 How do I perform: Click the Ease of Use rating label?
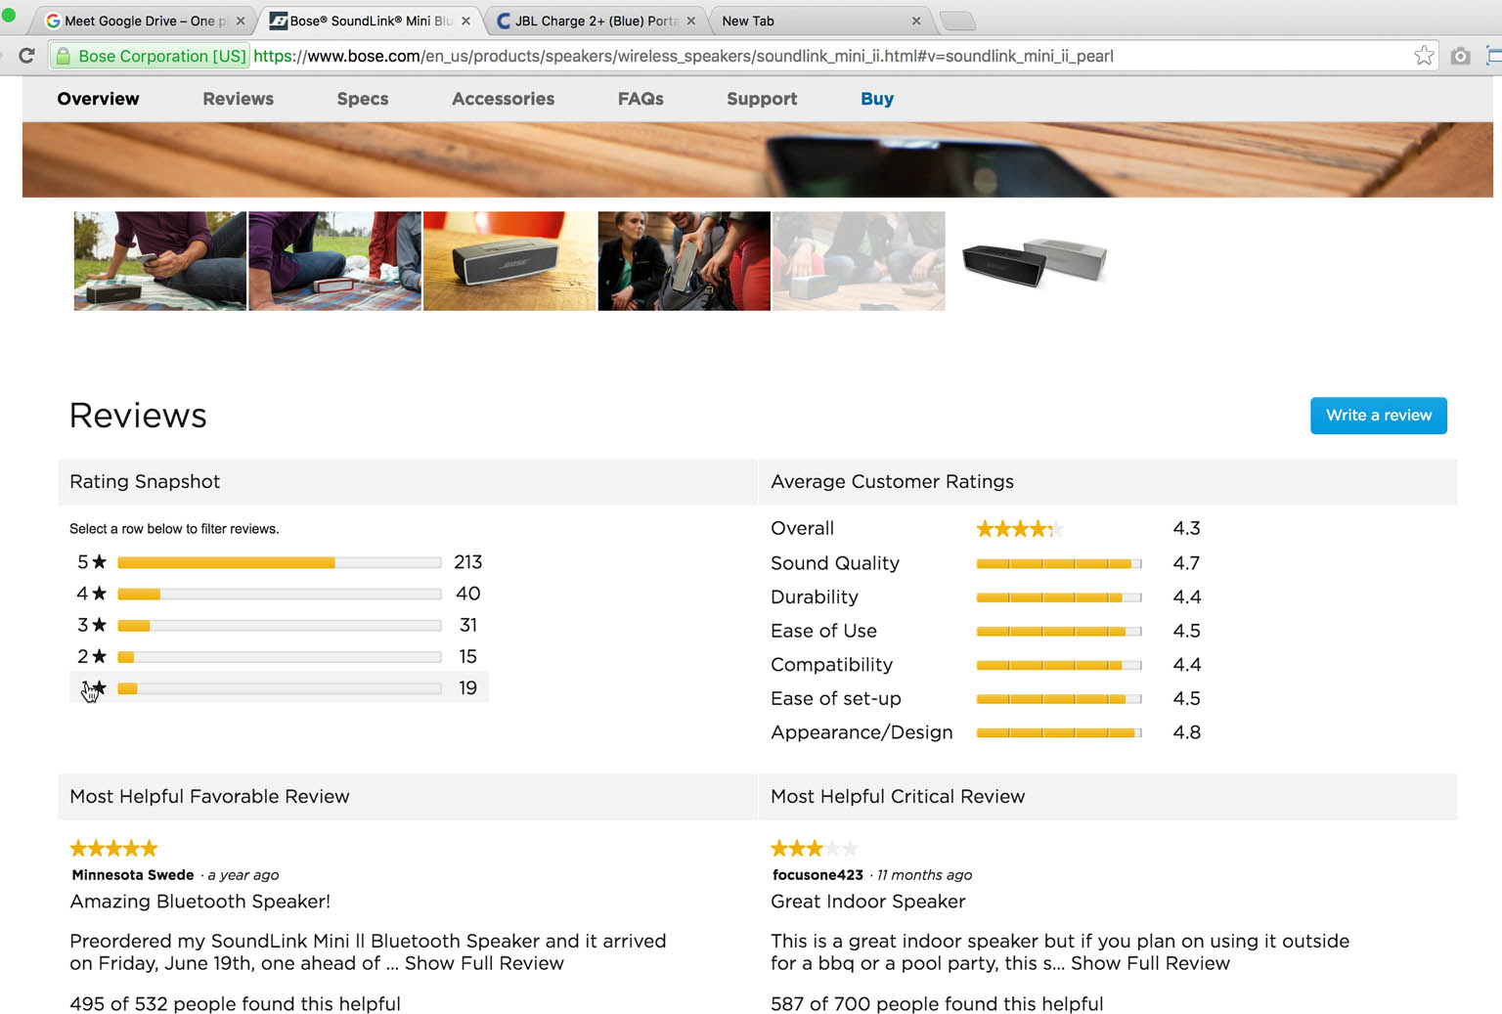823,631
